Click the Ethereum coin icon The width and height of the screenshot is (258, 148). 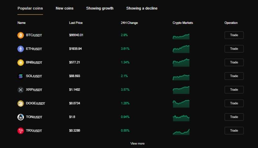[21, 49]
